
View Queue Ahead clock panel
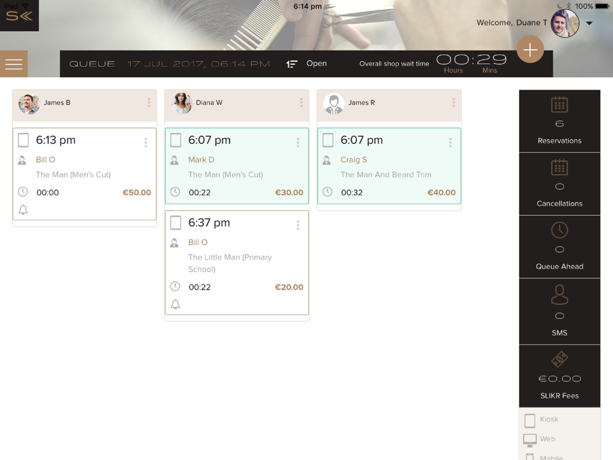(x=560, y=247)
